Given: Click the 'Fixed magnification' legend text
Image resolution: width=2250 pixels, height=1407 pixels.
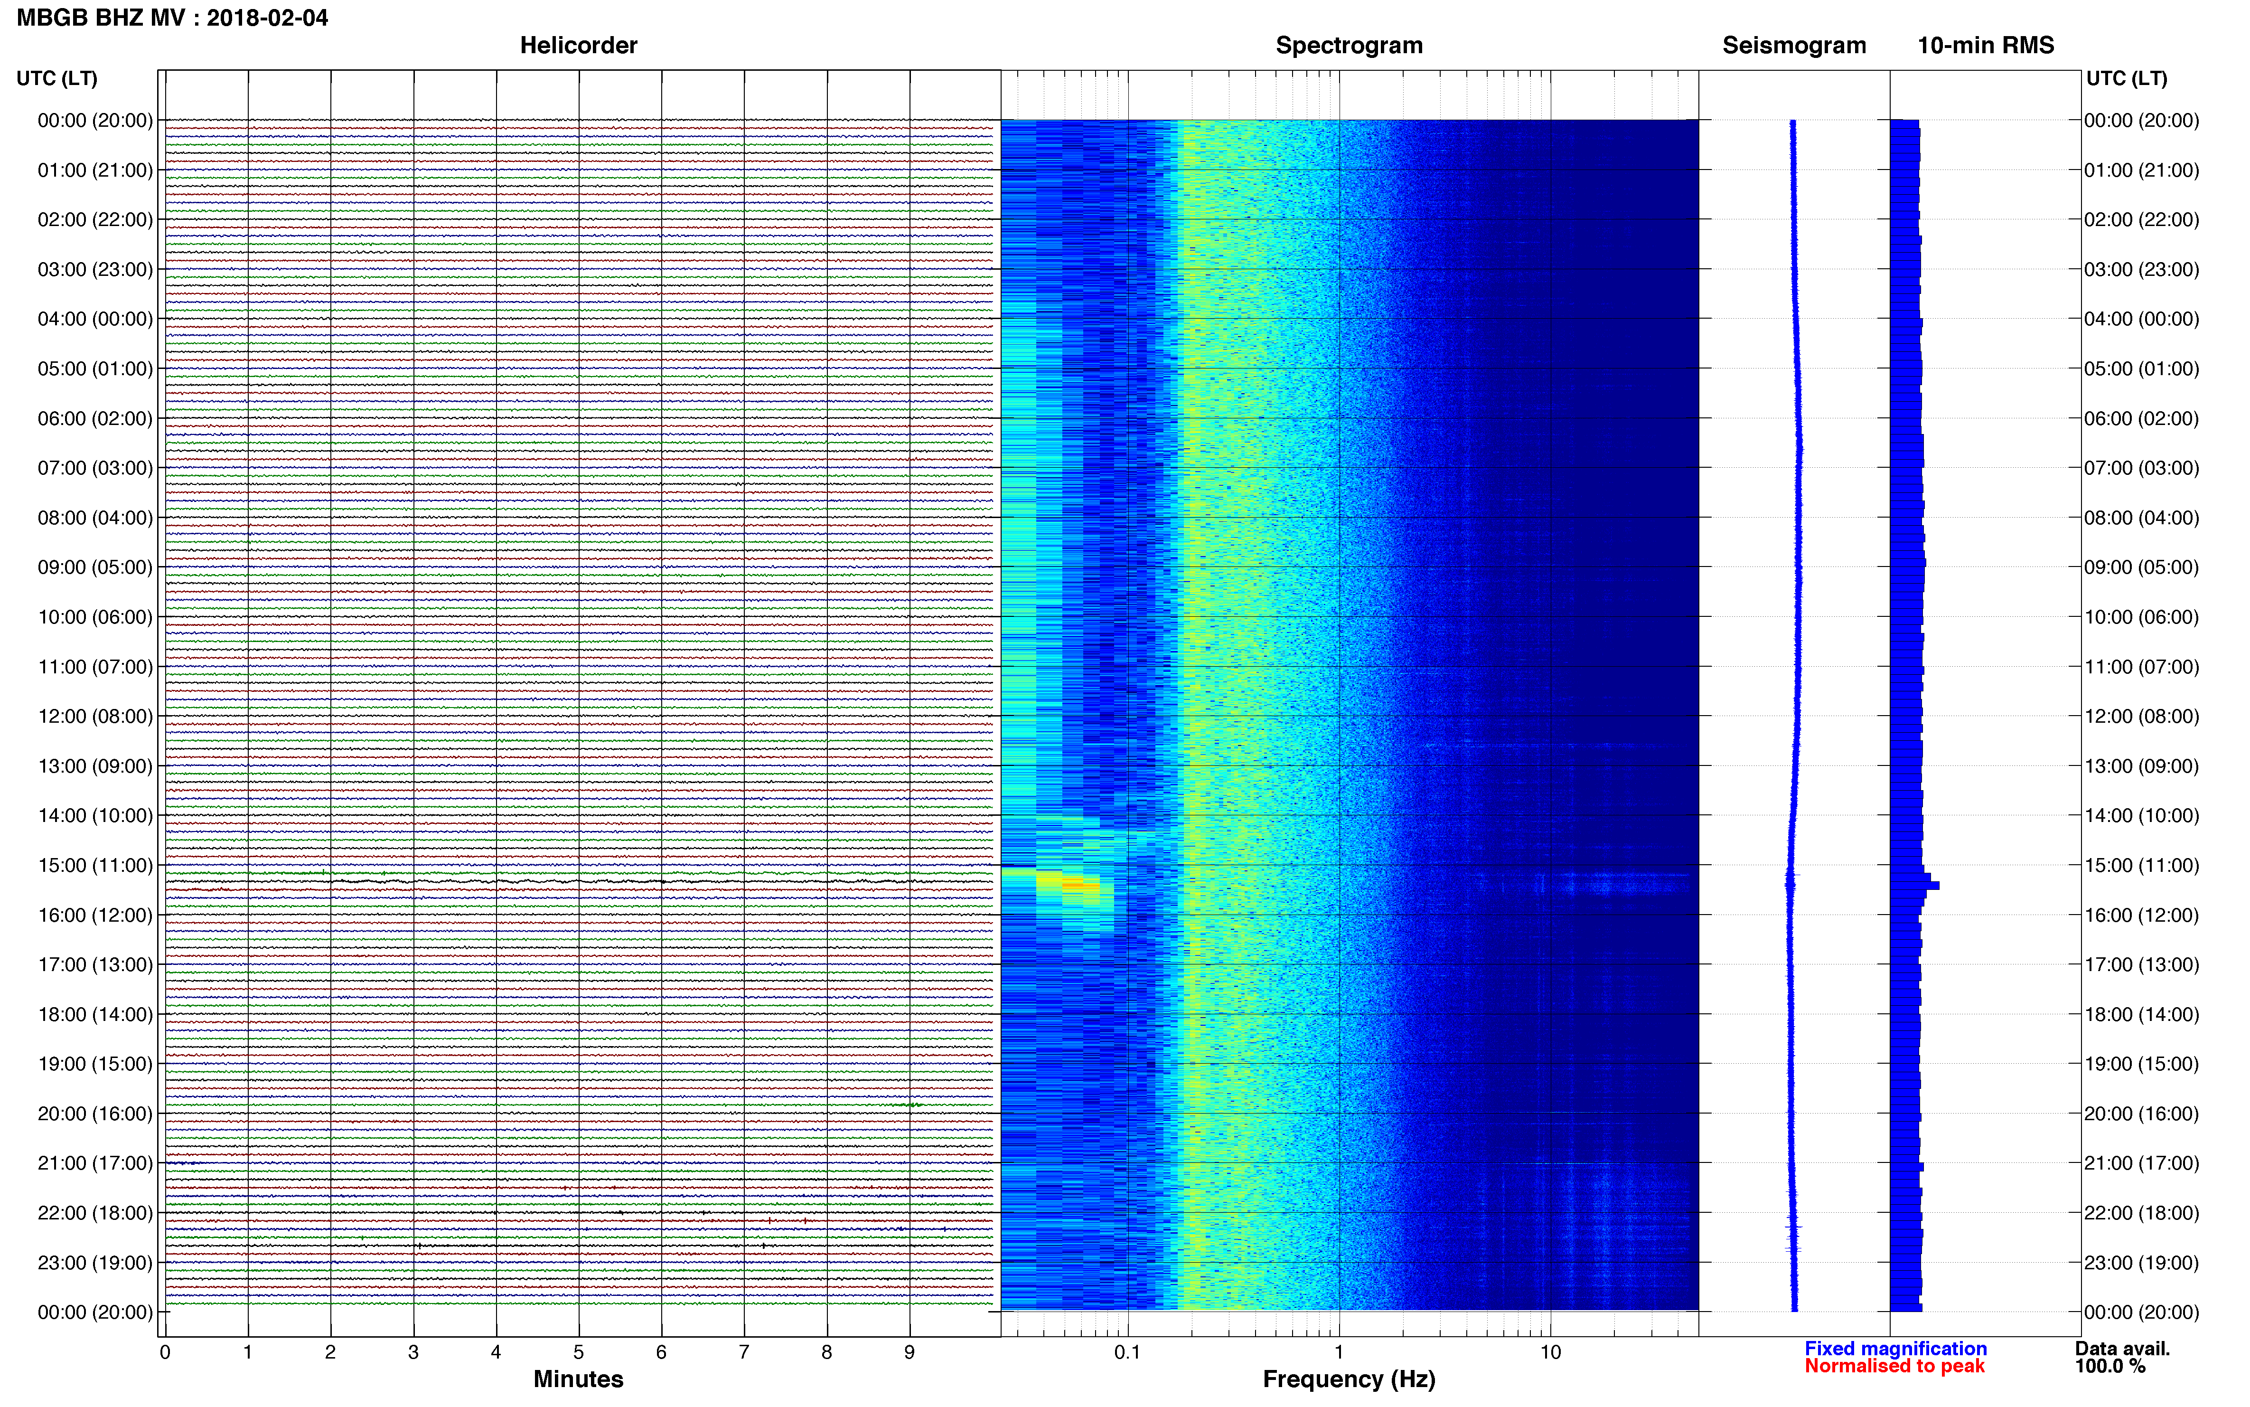Looking at the screenshot, I should (x=1895, y=1349).
